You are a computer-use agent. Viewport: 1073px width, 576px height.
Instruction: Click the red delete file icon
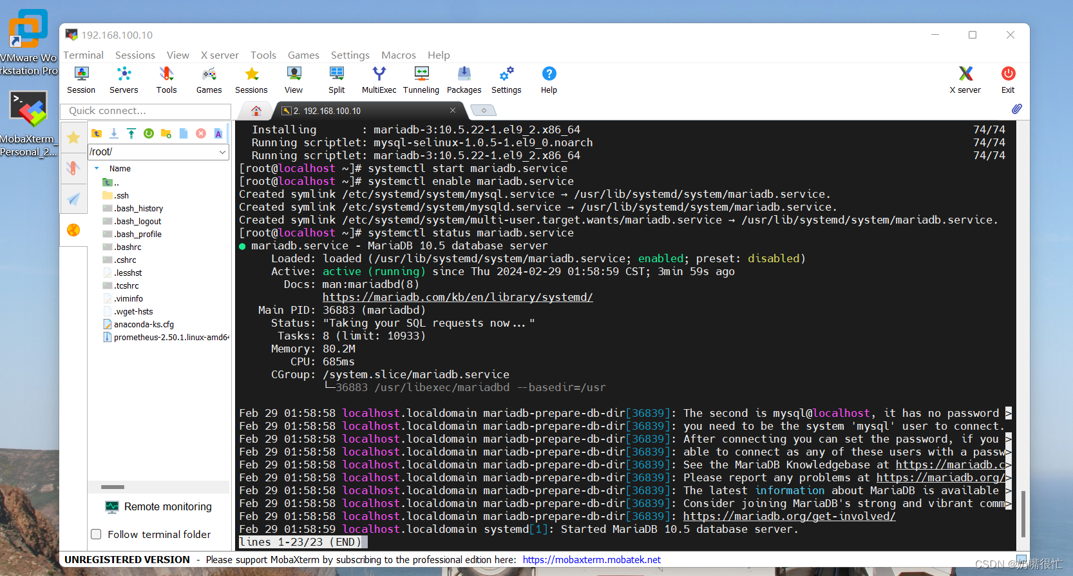pos(201,133)
